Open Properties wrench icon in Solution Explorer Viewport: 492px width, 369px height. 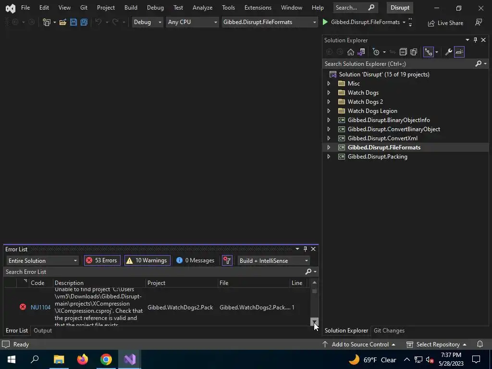(449, 52)
